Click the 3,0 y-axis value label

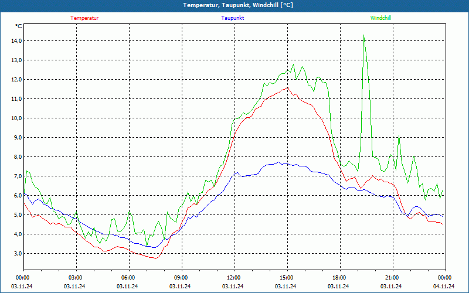tap(16, 254)
